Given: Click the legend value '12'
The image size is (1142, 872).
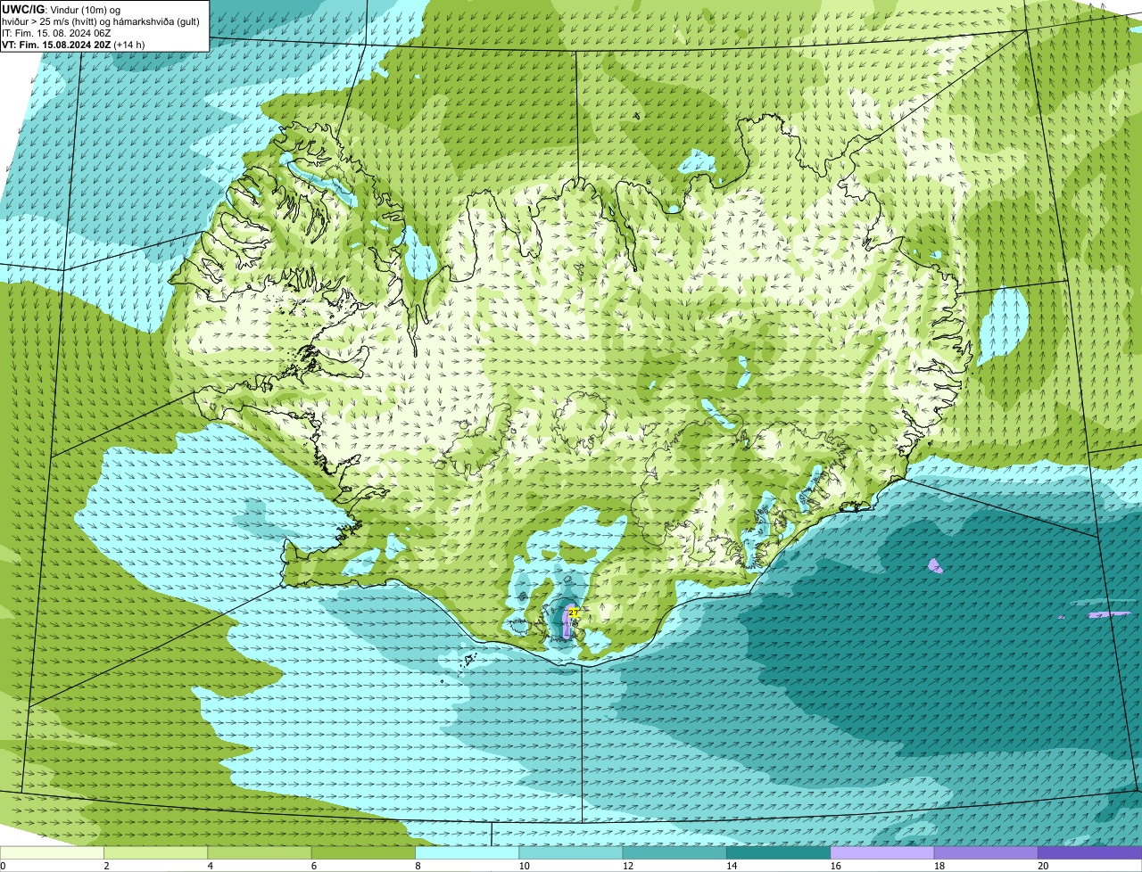Looking at the screenshot, I should click(627, 866).
